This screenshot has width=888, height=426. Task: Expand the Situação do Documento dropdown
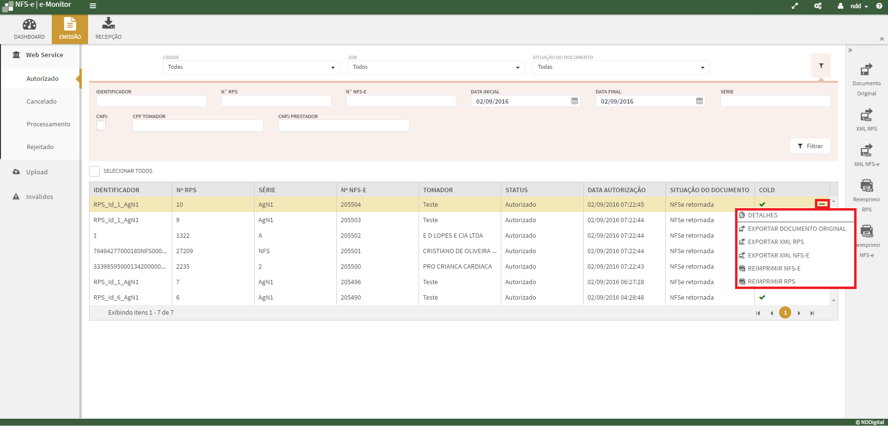pos(620,67)
